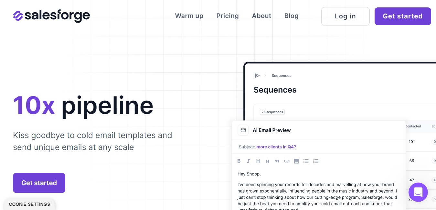Toggle italic formatting in email editor
The height and width of the screenshot is (210, 436).
click(249, 161)
